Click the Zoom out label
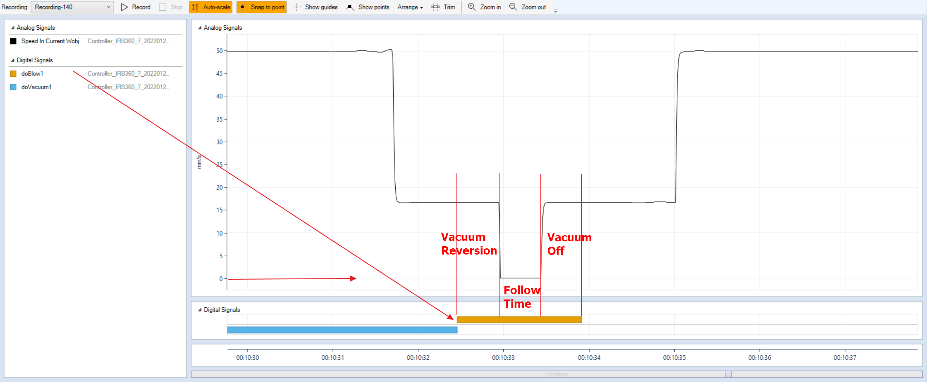 tap(533, 7)
